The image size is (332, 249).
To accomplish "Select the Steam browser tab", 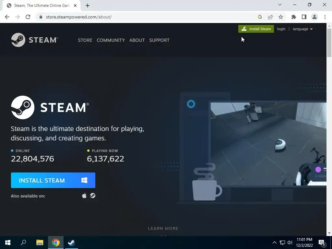I will click(x=41, y=6).
